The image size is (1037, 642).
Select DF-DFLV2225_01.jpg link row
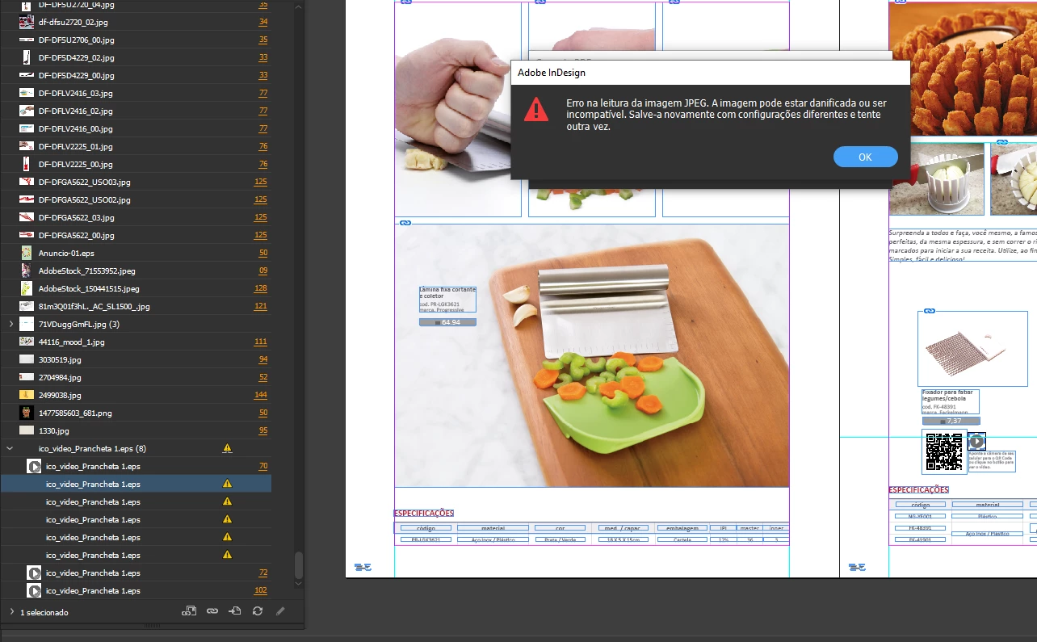click(x=136, y=146)
